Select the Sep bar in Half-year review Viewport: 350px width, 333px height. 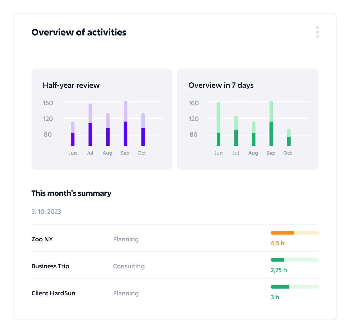(125, 123)
